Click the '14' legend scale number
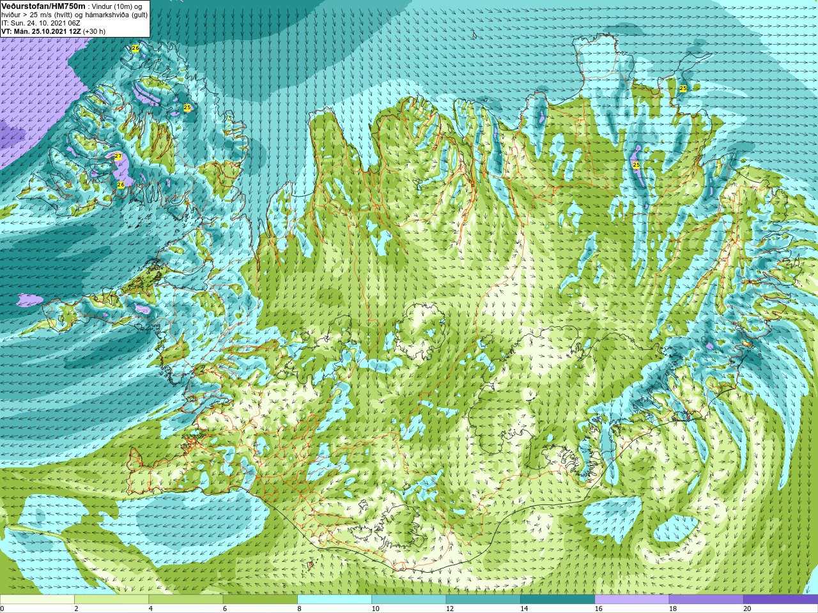818x613 pixels. point(524,609)
